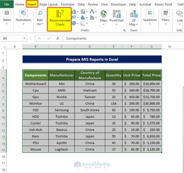Open the Name Box dropdown arrow
The height and width of the screenshot is (173, 184).
click(x=25, y=38)
